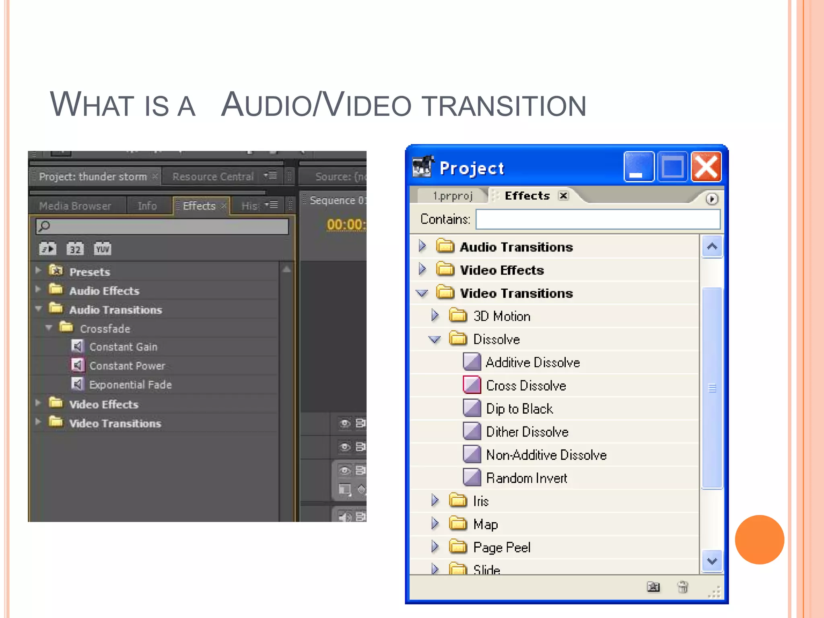Viewport: 824px width, 618px height.
Task: Select the dark Effects tab
Action: (x=200, y=206)
